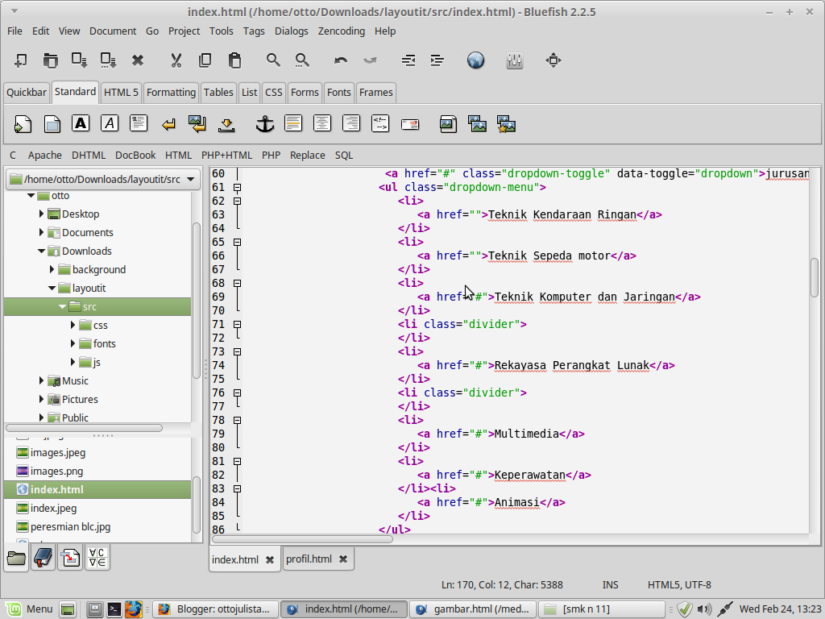Open preview with the globe browser icon

tap(475, 60)
